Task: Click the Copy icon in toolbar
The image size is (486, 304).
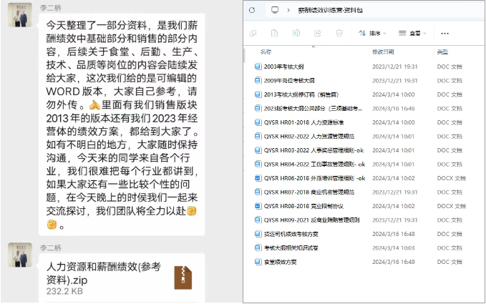Action: coord(253,33)
